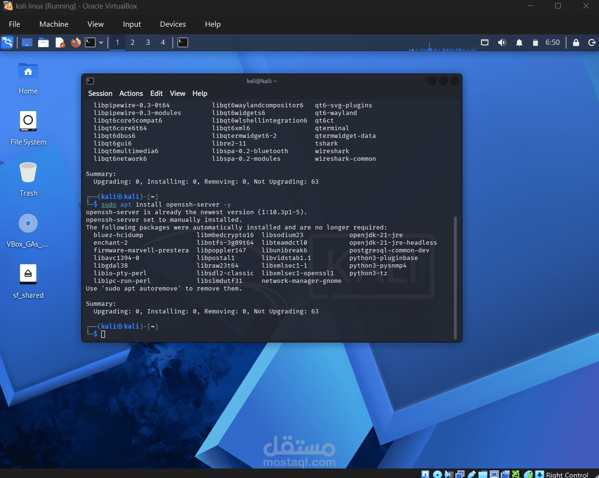Select the Trash desktop icon

click(x=28, y=180)
